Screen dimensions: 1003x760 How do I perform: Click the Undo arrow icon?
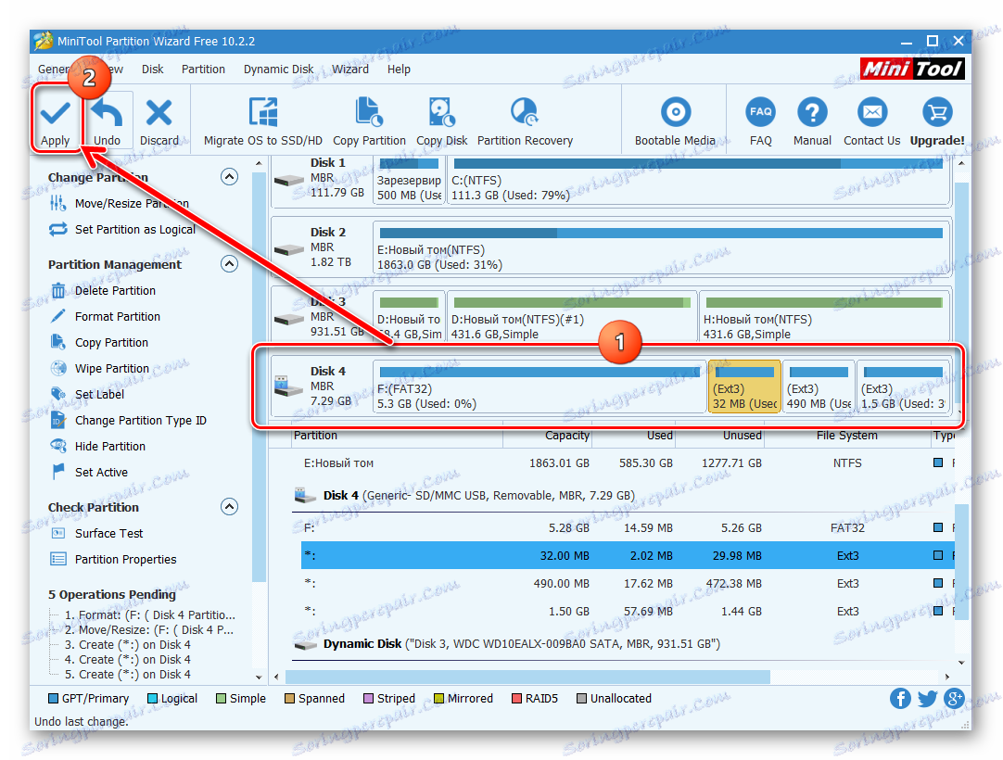pos(107,114)
